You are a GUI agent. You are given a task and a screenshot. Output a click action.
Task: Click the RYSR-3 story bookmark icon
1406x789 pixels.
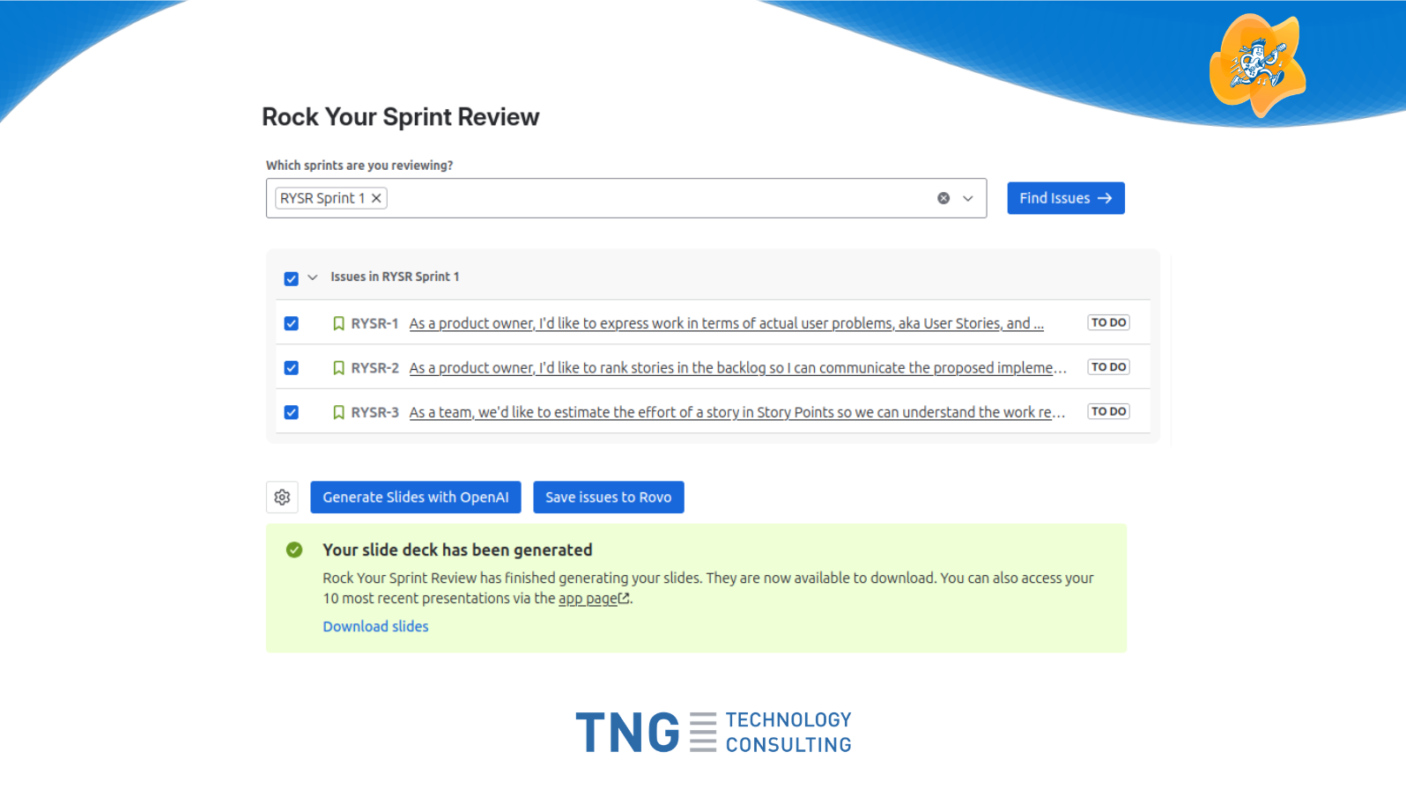[338, 412]
